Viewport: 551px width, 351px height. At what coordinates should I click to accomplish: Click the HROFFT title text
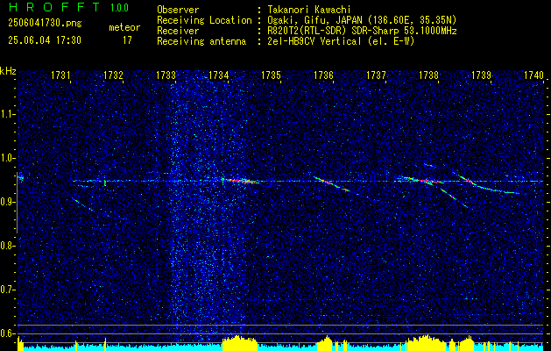pyautogui.click(x=54, y=7)
